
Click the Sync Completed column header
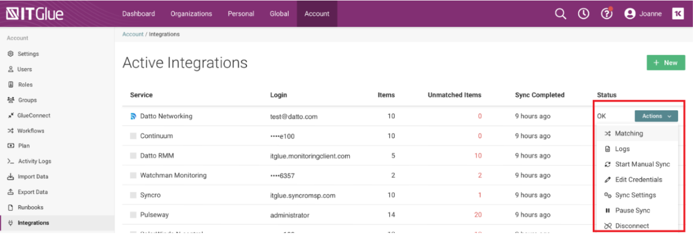pyautogui.click(x=540, y=95)
